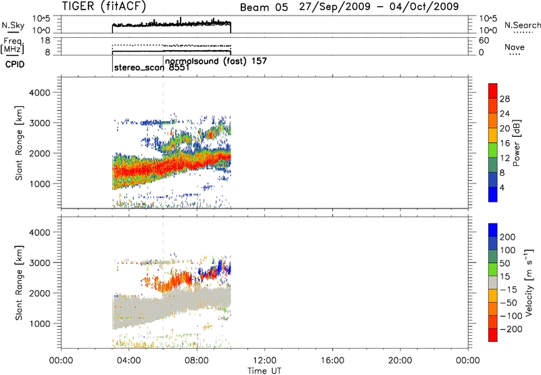Select the "−100" label on Velocity colorbar
Image resolution: width=541 pixels, height=375 pixels.
tap(511, 315)
